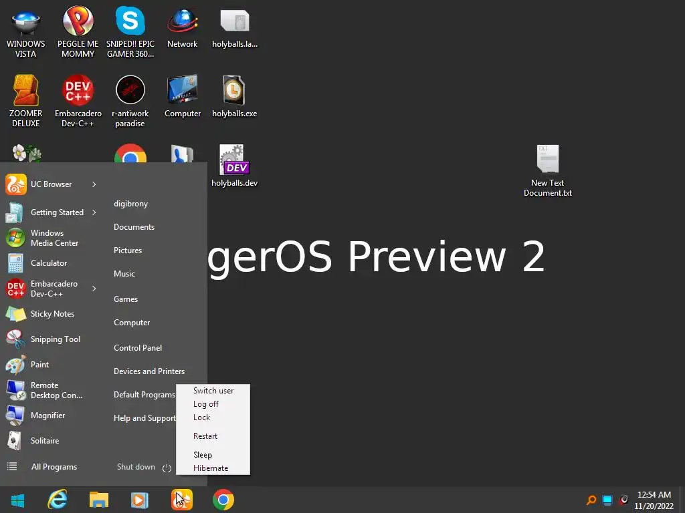Click the taskbar clock showing 12:54 AM

pos(654,500)
